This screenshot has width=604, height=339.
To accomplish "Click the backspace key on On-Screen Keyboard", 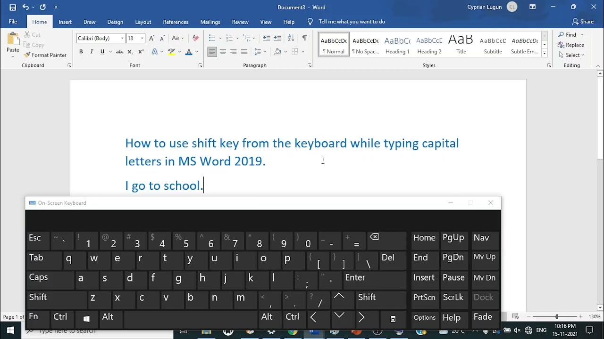I will (x=386, y=240).
